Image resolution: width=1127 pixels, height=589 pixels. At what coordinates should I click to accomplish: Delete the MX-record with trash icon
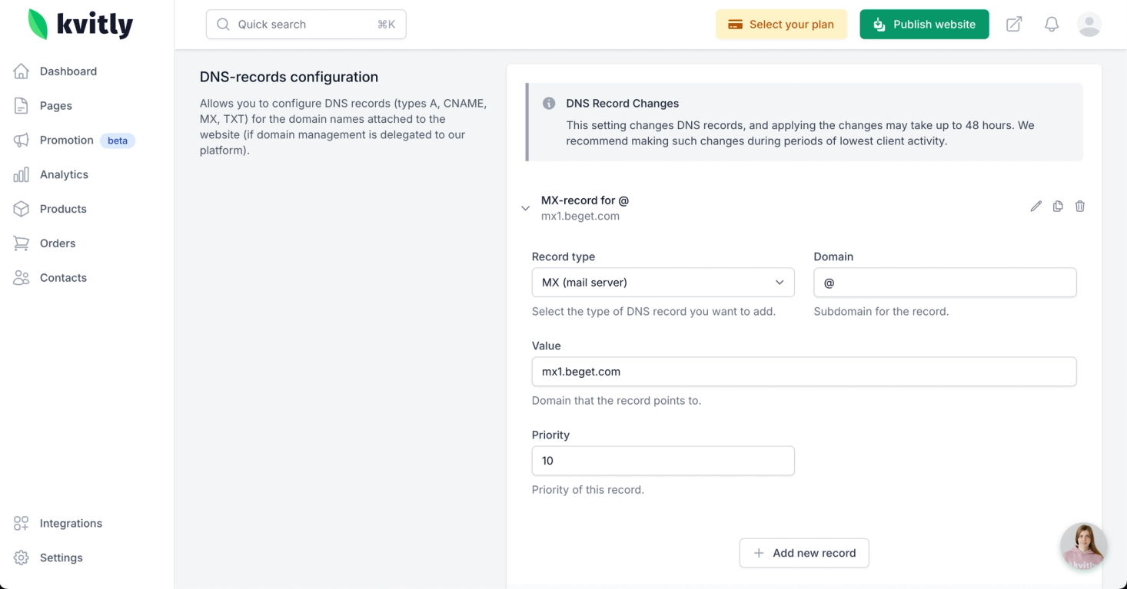(x=1080, y=207)
